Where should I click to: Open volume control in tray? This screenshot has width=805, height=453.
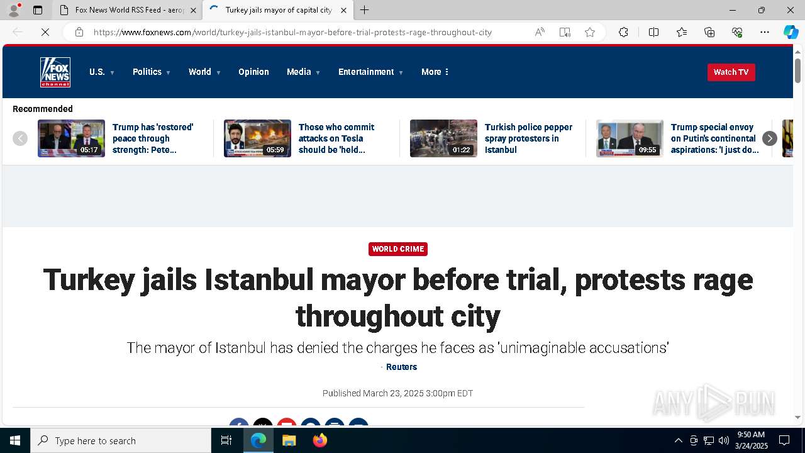(724, 440)
